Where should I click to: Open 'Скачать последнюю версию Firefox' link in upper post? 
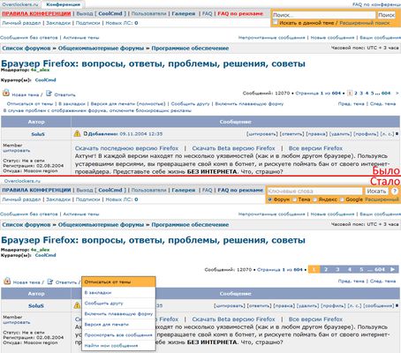click(x=126, y=148)
